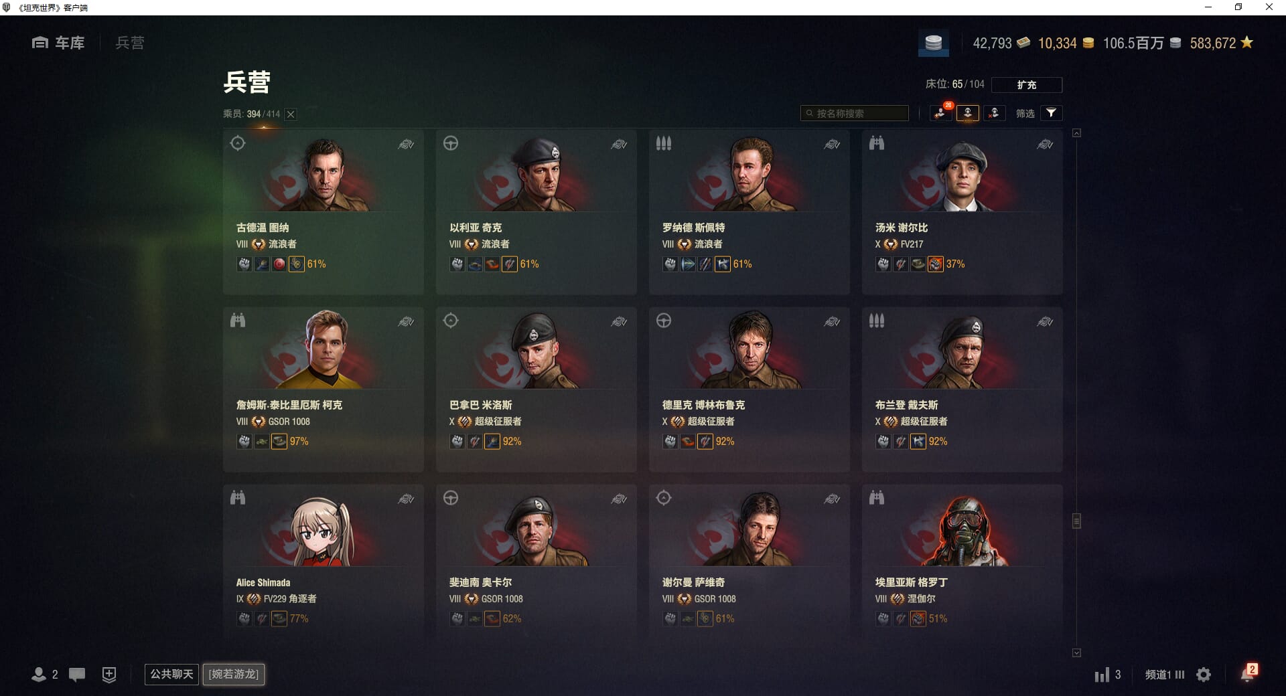Click the free experience star icon

coord(1246,42)
